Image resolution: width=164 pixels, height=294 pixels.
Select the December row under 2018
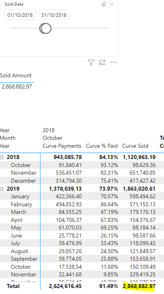(23, 181)
